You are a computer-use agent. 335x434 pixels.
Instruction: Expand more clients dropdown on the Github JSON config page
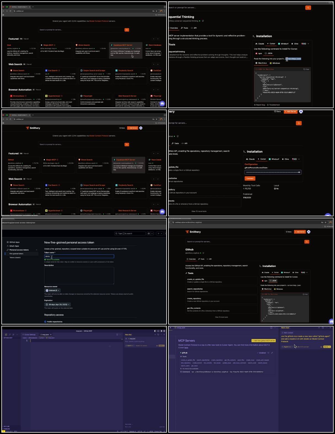point(307,272)
